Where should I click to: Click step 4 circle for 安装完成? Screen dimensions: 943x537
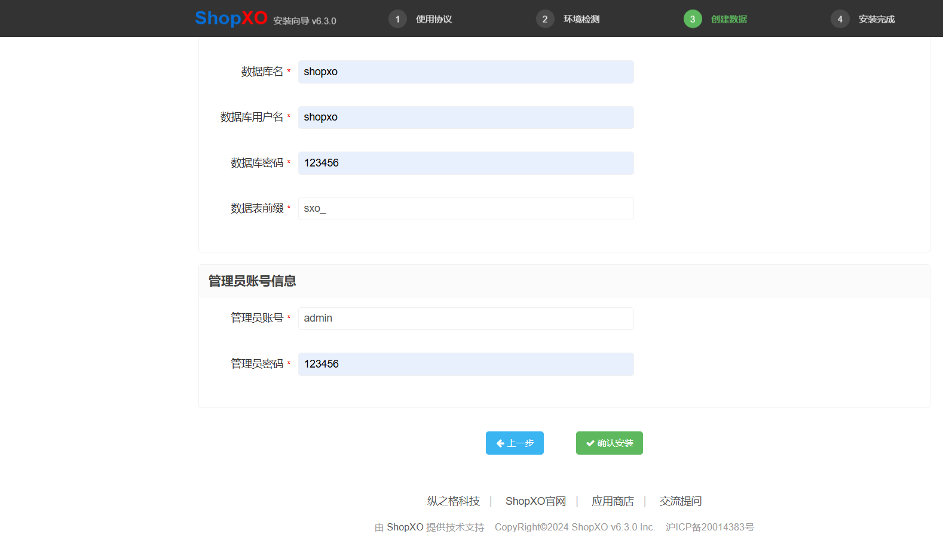pyautogui.click(x=840, y=19)
